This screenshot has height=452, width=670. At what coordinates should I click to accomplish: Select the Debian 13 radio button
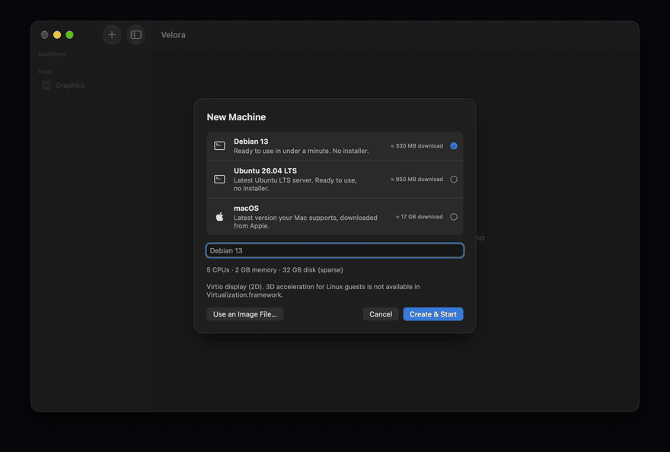[x=454, y=145]
